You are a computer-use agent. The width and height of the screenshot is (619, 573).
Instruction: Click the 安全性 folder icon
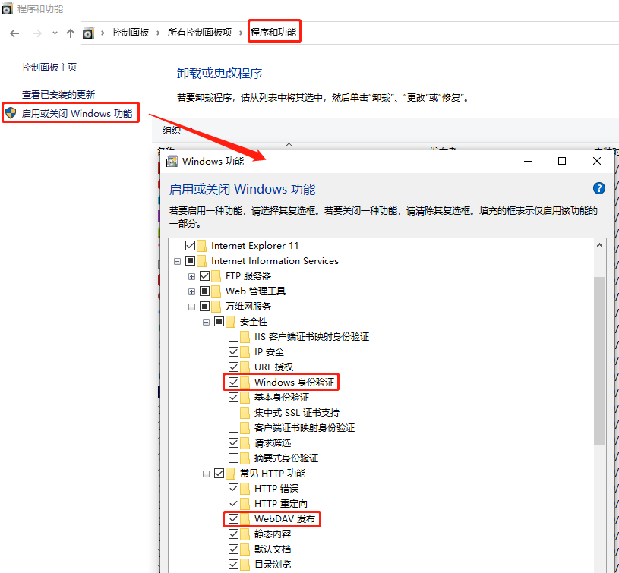click(231, 322)
